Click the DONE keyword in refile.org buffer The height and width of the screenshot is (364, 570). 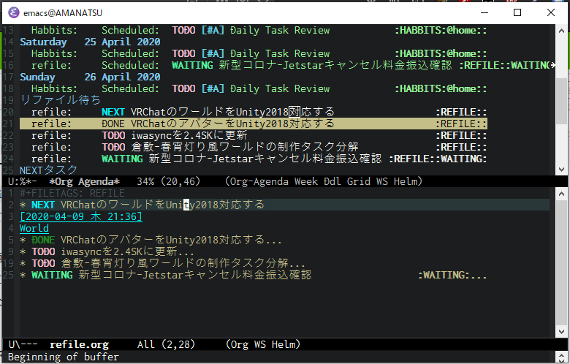[x=43, y=240]
